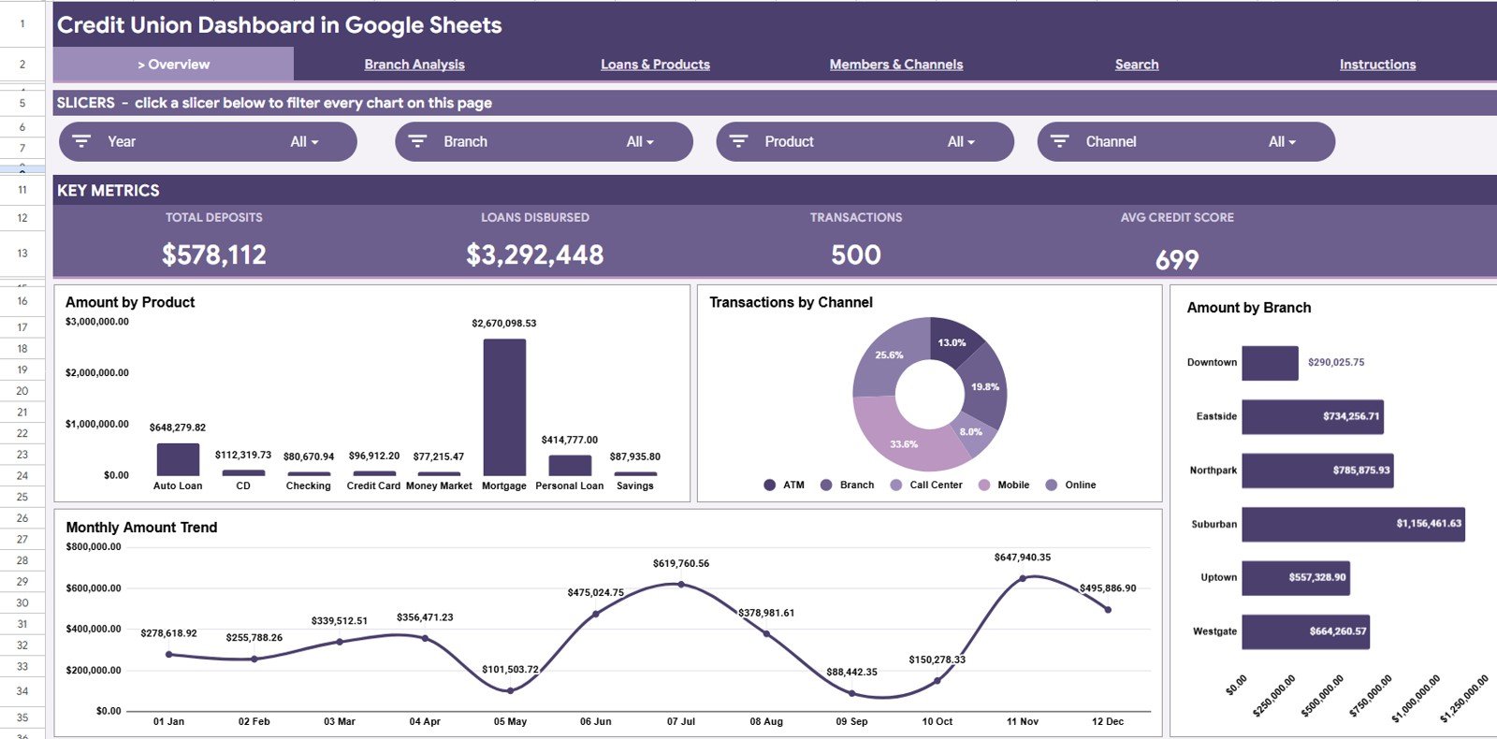This screenshot has width=1497, height=739.
Task: Click the ATM legend color dot
Action: [x=769, y=485]
